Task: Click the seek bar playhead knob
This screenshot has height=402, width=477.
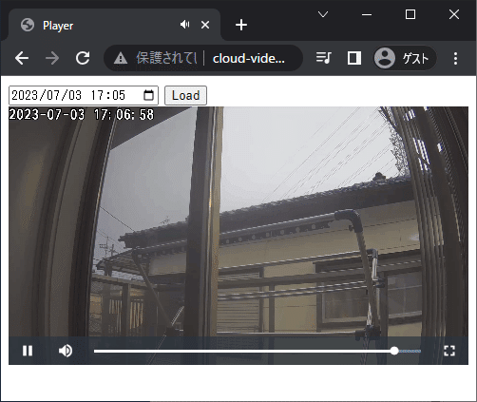Action: pyautogui.click(x=394, y=351)
